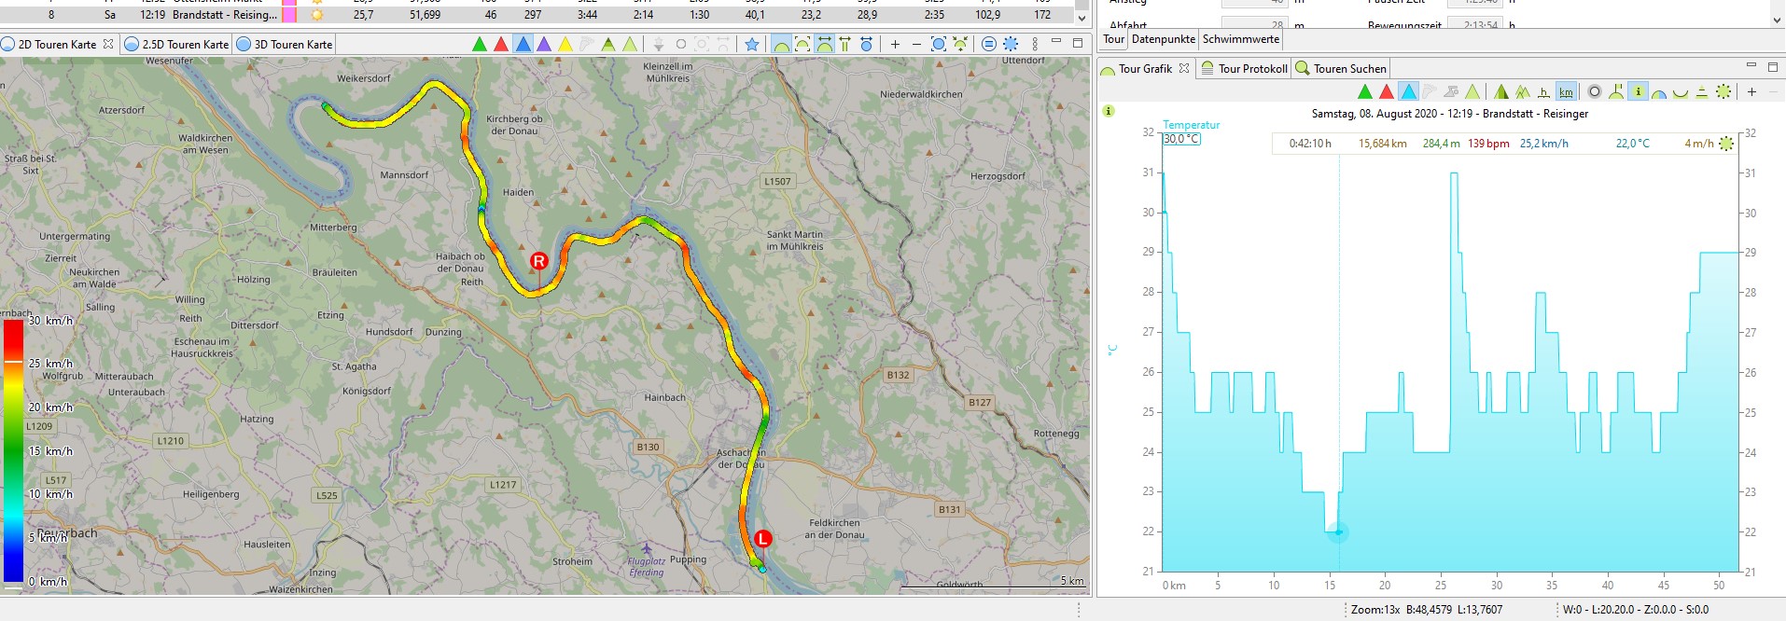1786x621 pixels.
Task: Toggle the tour info 'i' icon in the chart toolbar
Action: click(x=1638, y=91)
